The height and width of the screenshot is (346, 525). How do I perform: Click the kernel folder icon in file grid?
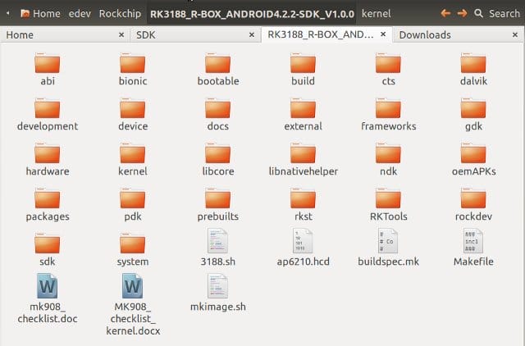pos(133,153)
